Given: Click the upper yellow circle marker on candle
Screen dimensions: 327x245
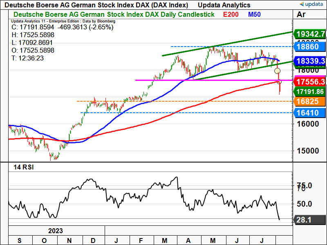Looking at the screenshot, I should pyautogui.click(x=277, y=71).
